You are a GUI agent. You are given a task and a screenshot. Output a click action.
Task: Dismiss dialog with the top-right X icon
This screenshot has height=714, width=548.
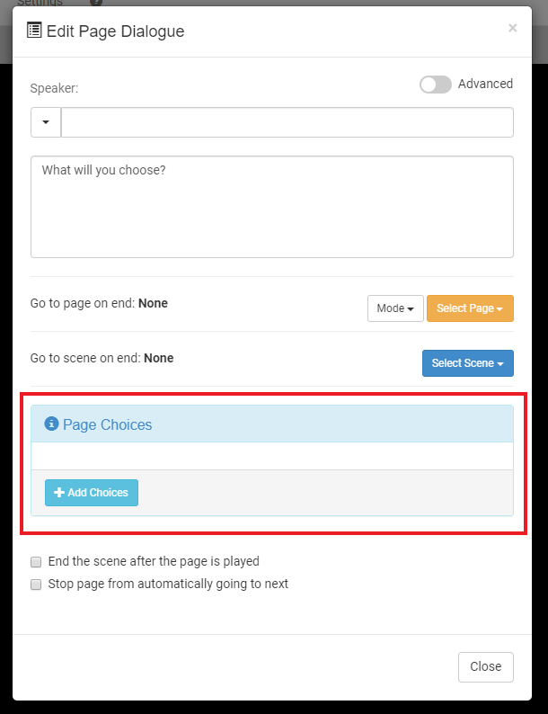click(x=512, y=28)
